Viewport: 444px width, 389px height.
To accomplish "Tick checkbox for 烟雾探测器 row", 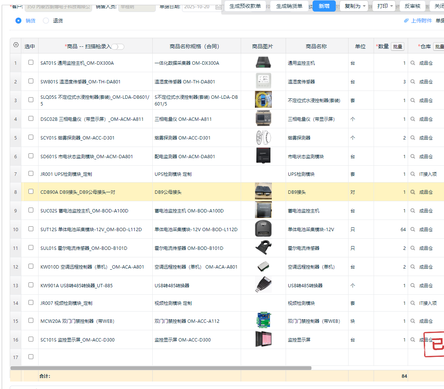I will click(x=31, y=137).
